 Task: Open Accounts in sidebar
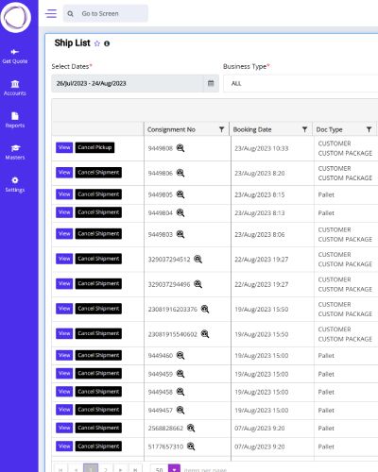click(15, 89)
